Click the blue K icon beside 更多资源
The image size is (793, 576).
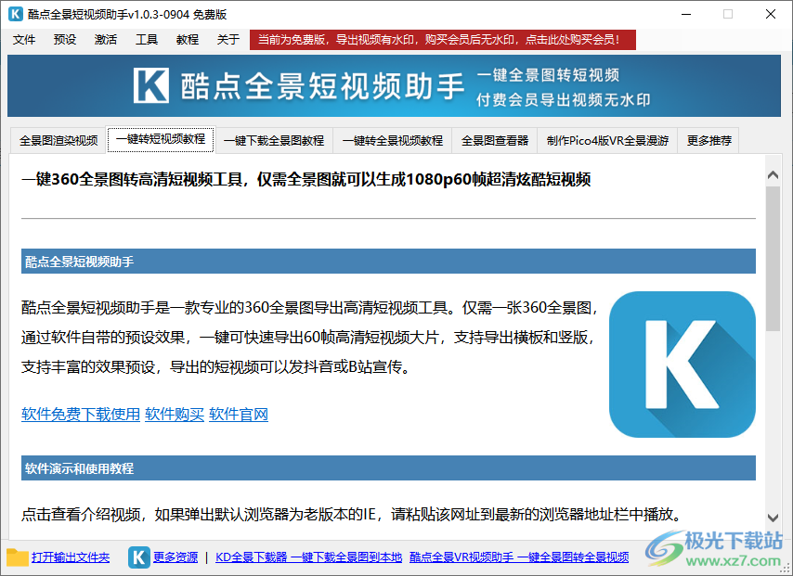[139, 557]
